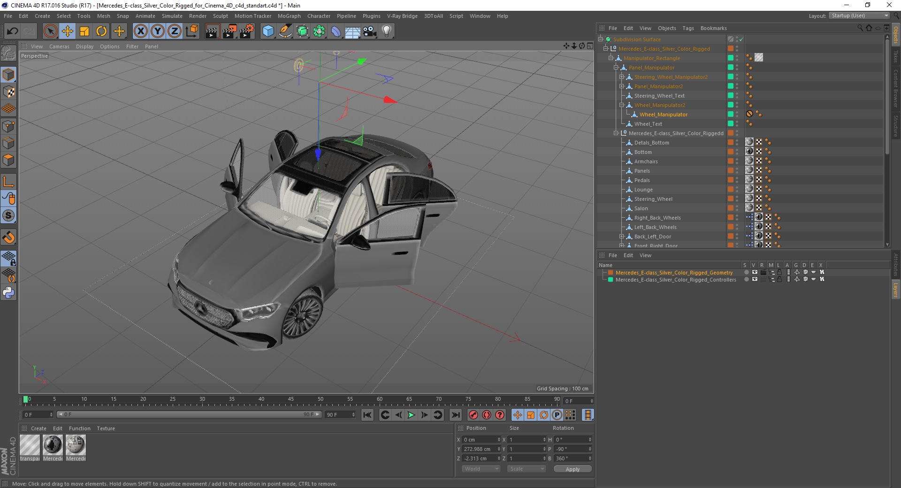This screenshot has width=901, height=488.
Task: Open the Spline pen tool
Action: click(285, 31)
